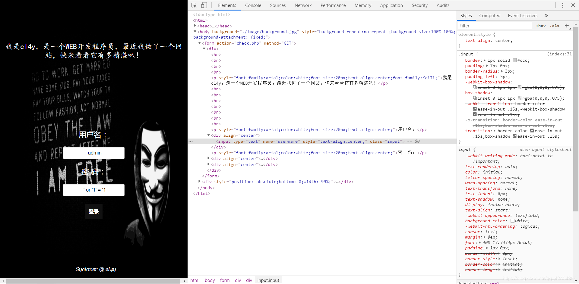Collapse the first div inside the form
The image size is (579, 284).
(x=204, y=49)
